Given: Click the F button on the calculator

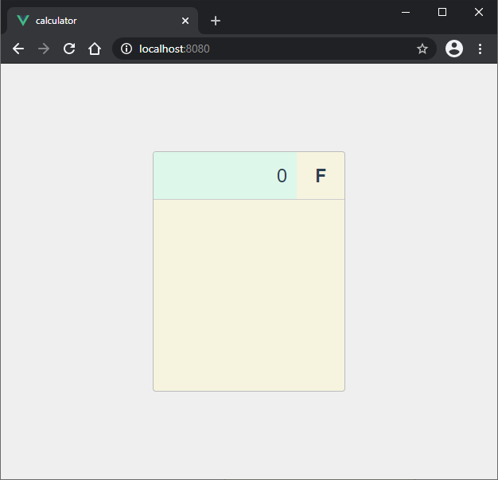Looking at the screenshot, I should point(321,175).
